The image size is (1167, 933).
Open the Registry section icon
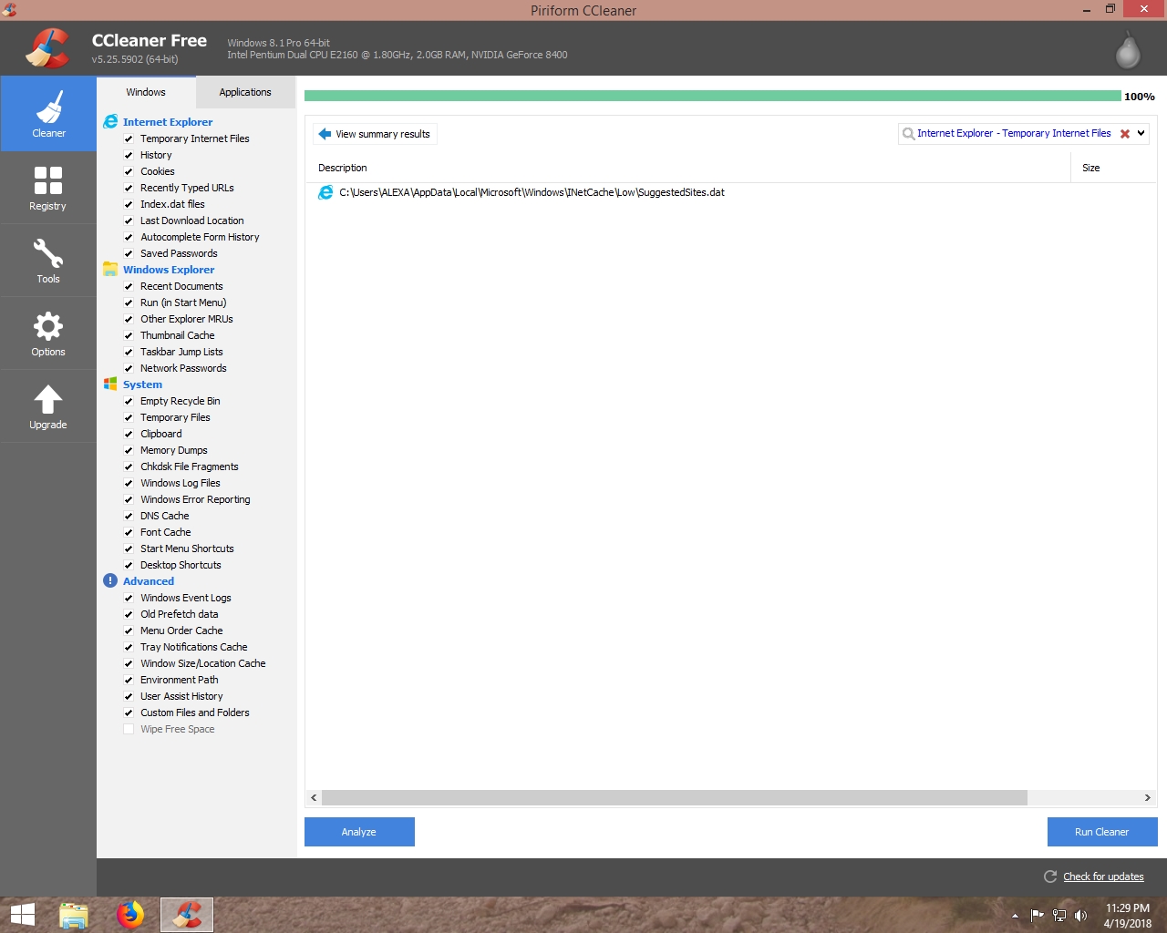coord(48,180)
